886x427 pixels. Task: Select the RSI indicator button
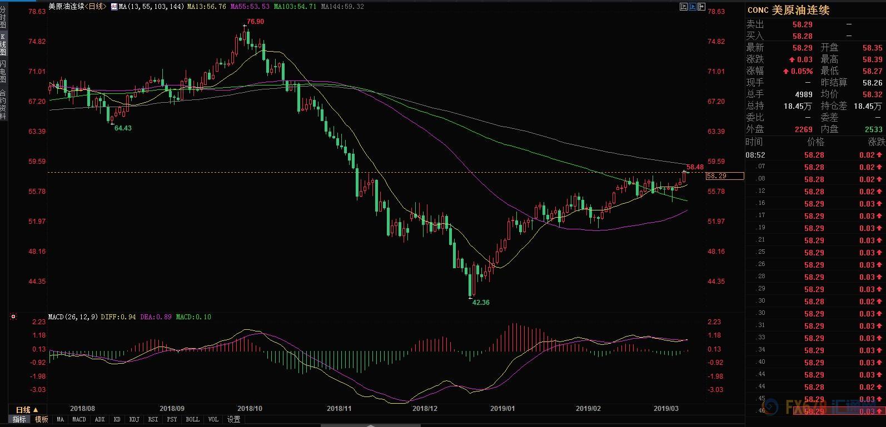click(x=153, y=419)
